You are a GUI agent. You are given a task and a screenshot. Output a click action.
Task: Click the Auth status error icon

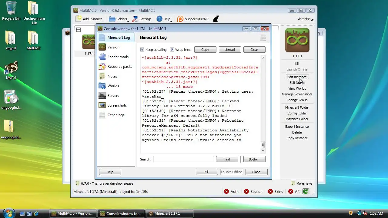[226, 191]
